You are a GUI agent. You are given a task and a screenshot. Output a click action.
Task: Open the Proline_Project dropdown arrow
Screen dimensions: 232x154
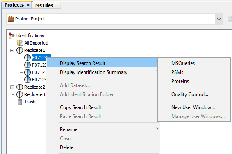[x=219, y=19]
